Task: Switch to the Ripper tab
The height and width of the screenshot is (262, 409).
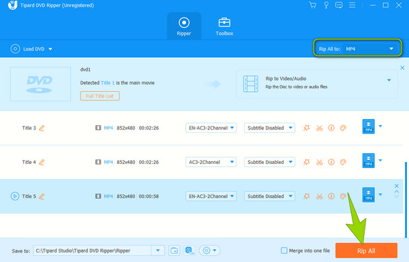Action: coord(184,27)
